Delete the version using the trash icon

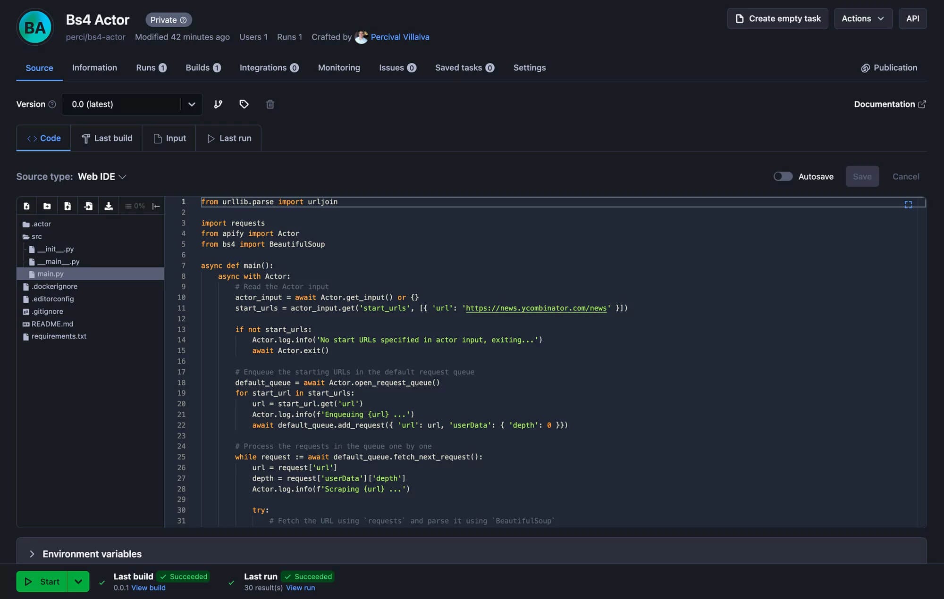(270, 104)
